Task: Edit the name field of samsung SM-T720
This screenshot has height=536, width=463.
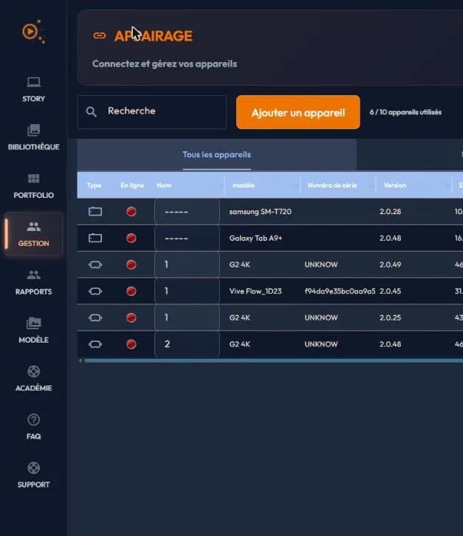Action: [x=187, y=212]
